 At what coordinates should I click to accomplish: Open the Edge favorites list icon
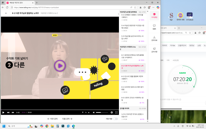click(x=145, y=8)
